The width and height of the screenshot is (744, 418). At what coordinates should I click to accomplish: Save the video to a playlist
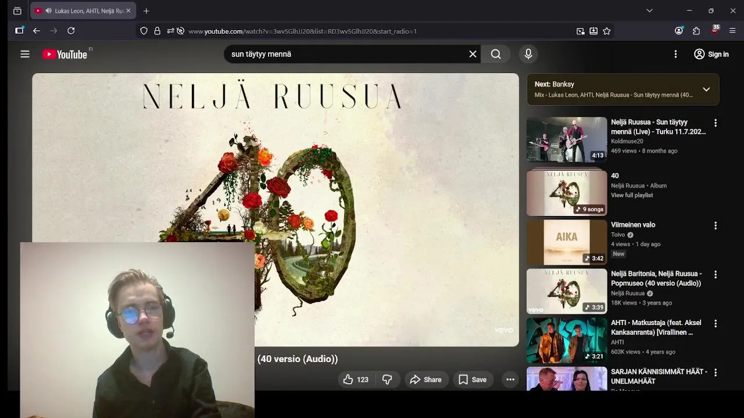tap(473, 380)
